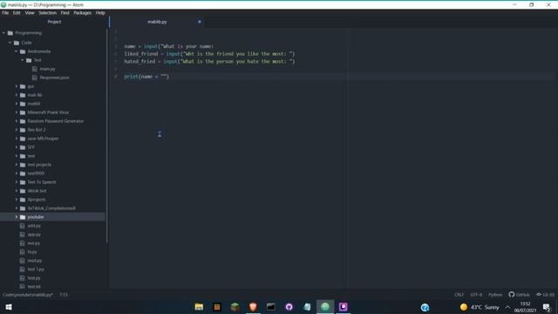This screenshot has width=558, height=314.
Task: Change the UTF-8 encoding setting
Action: point(476,295)
